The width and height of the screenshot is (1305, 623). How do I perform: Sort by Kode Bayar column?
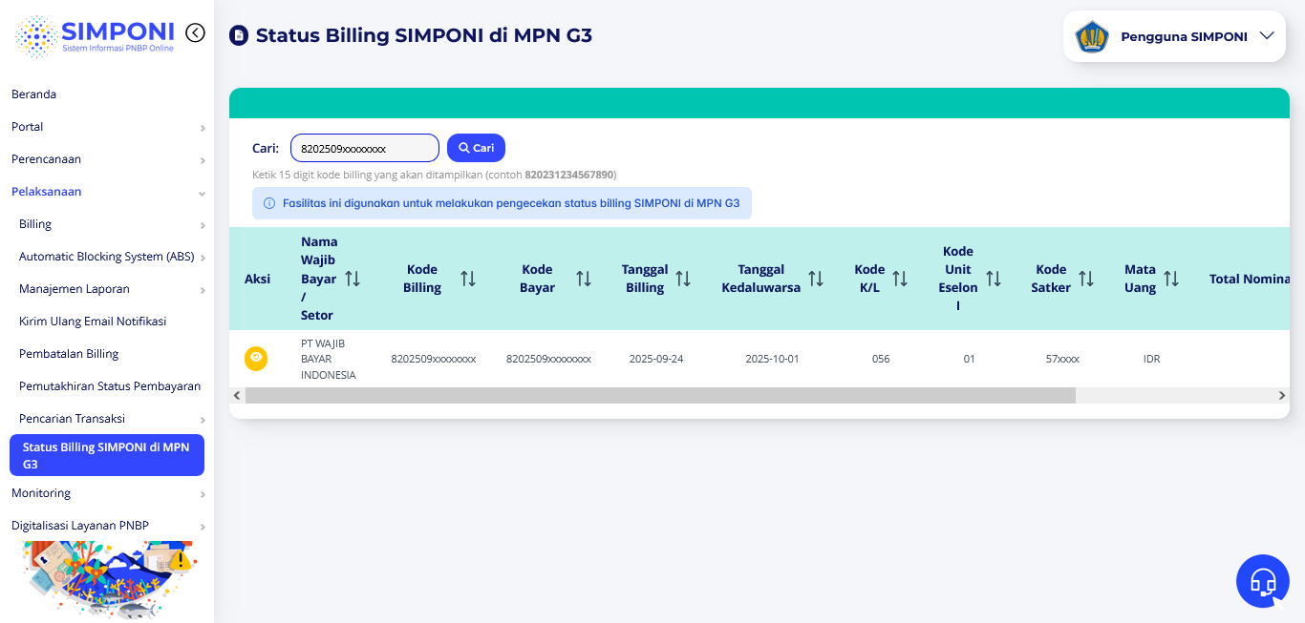click(584, 279)
